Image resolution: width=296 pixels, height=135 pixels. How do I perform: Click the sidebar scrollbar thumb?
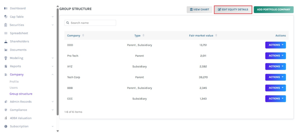tap(58, 62)
